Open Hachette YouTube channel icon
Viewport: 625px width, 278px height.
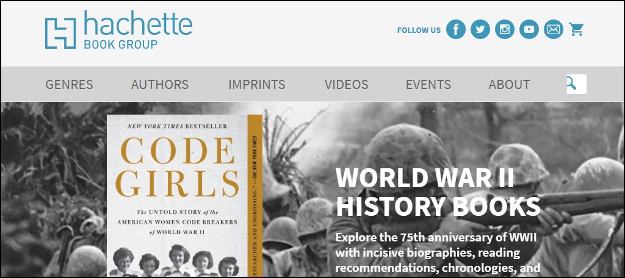point(529,29)
